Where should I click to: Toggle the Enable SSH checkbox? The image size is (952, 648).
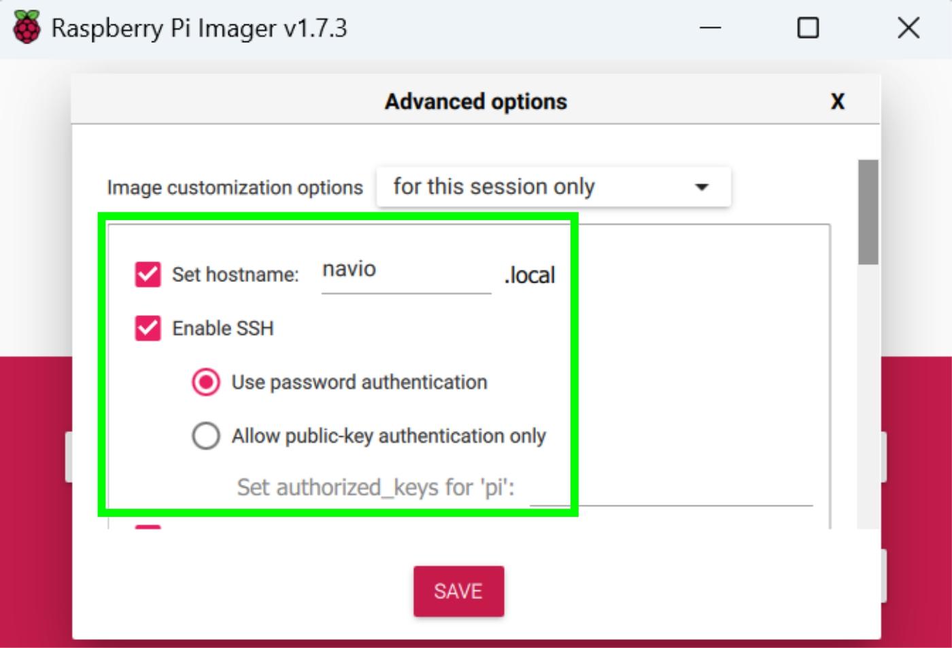point(146,328)
